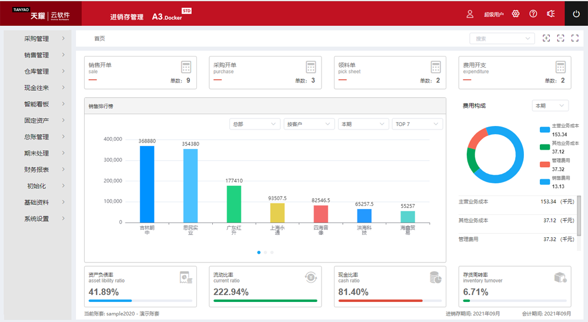Viewport: 588px width, 322px height.
Task: Open 费用构成 period dropdown 本期
Action: [x=550, y=106]
